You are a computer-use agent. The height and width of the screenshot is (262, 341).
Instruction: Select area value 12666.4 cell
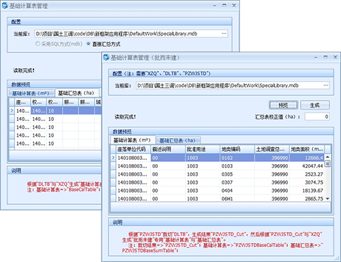pyautogui.click(x=307, y=158)
